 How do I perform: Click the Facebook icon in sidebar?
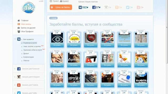point(19,69)
